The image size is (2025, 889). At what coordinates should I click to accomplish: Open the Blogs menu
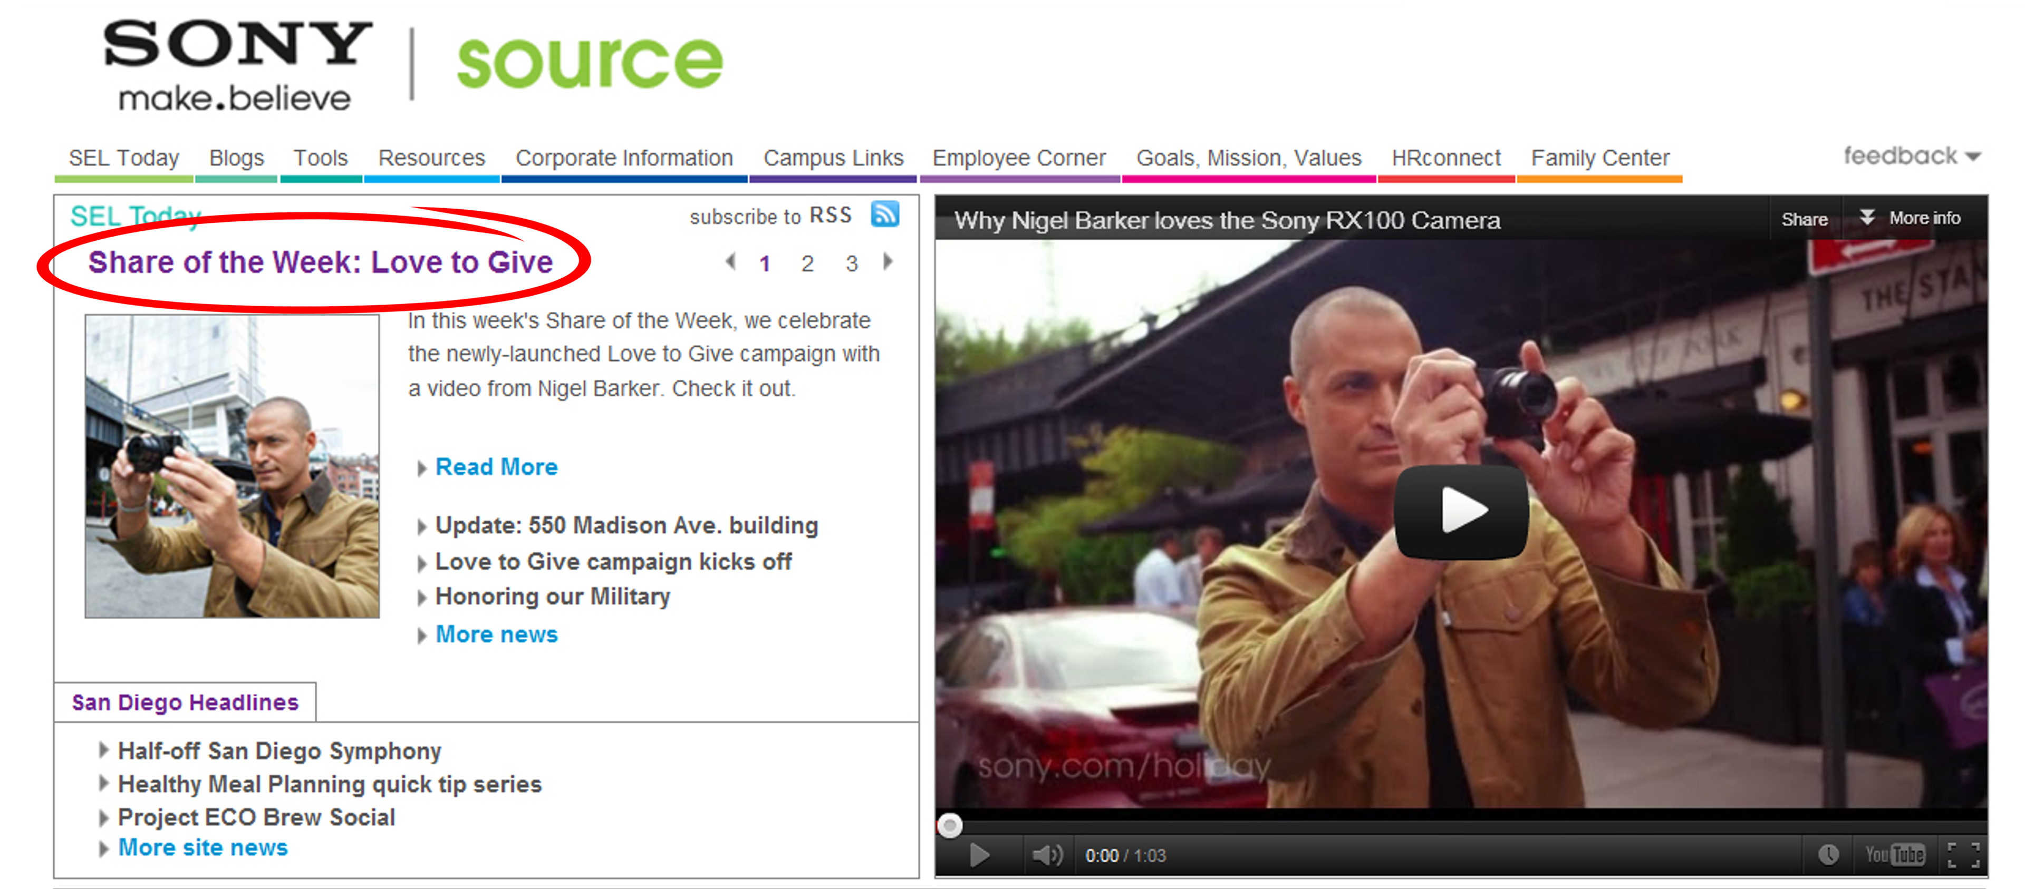coord(237,159)
